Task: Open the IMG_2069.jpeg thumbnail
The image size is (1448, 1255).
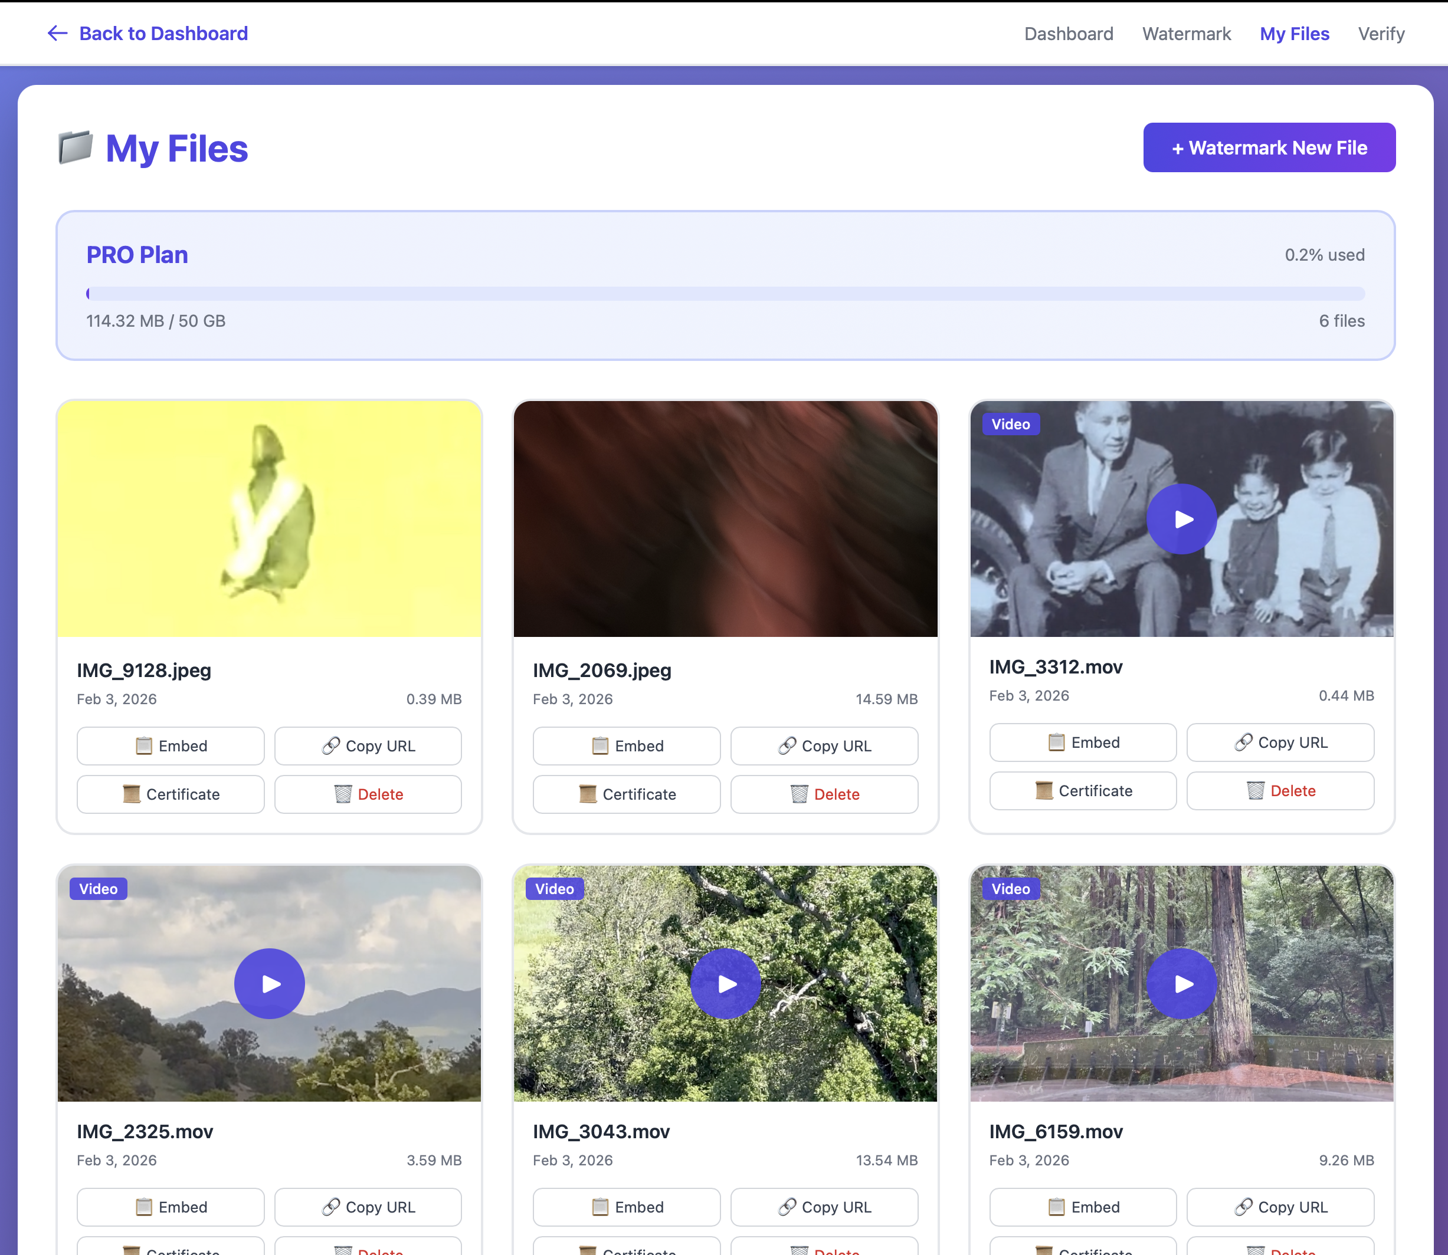Action: coord(725,519)
